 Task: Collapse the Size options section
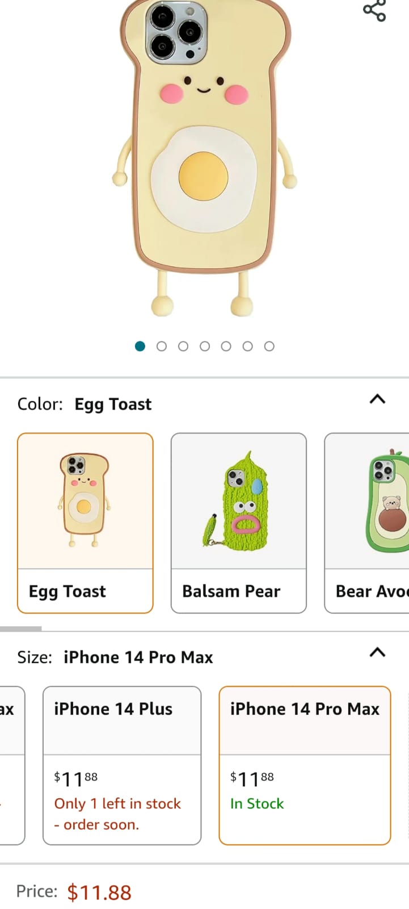click(x=377, y=652)
